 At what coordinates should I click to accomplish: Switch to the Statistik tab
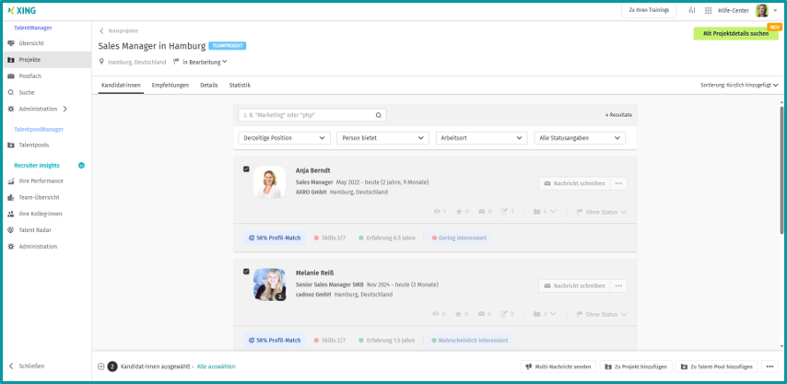coord(240,85)
